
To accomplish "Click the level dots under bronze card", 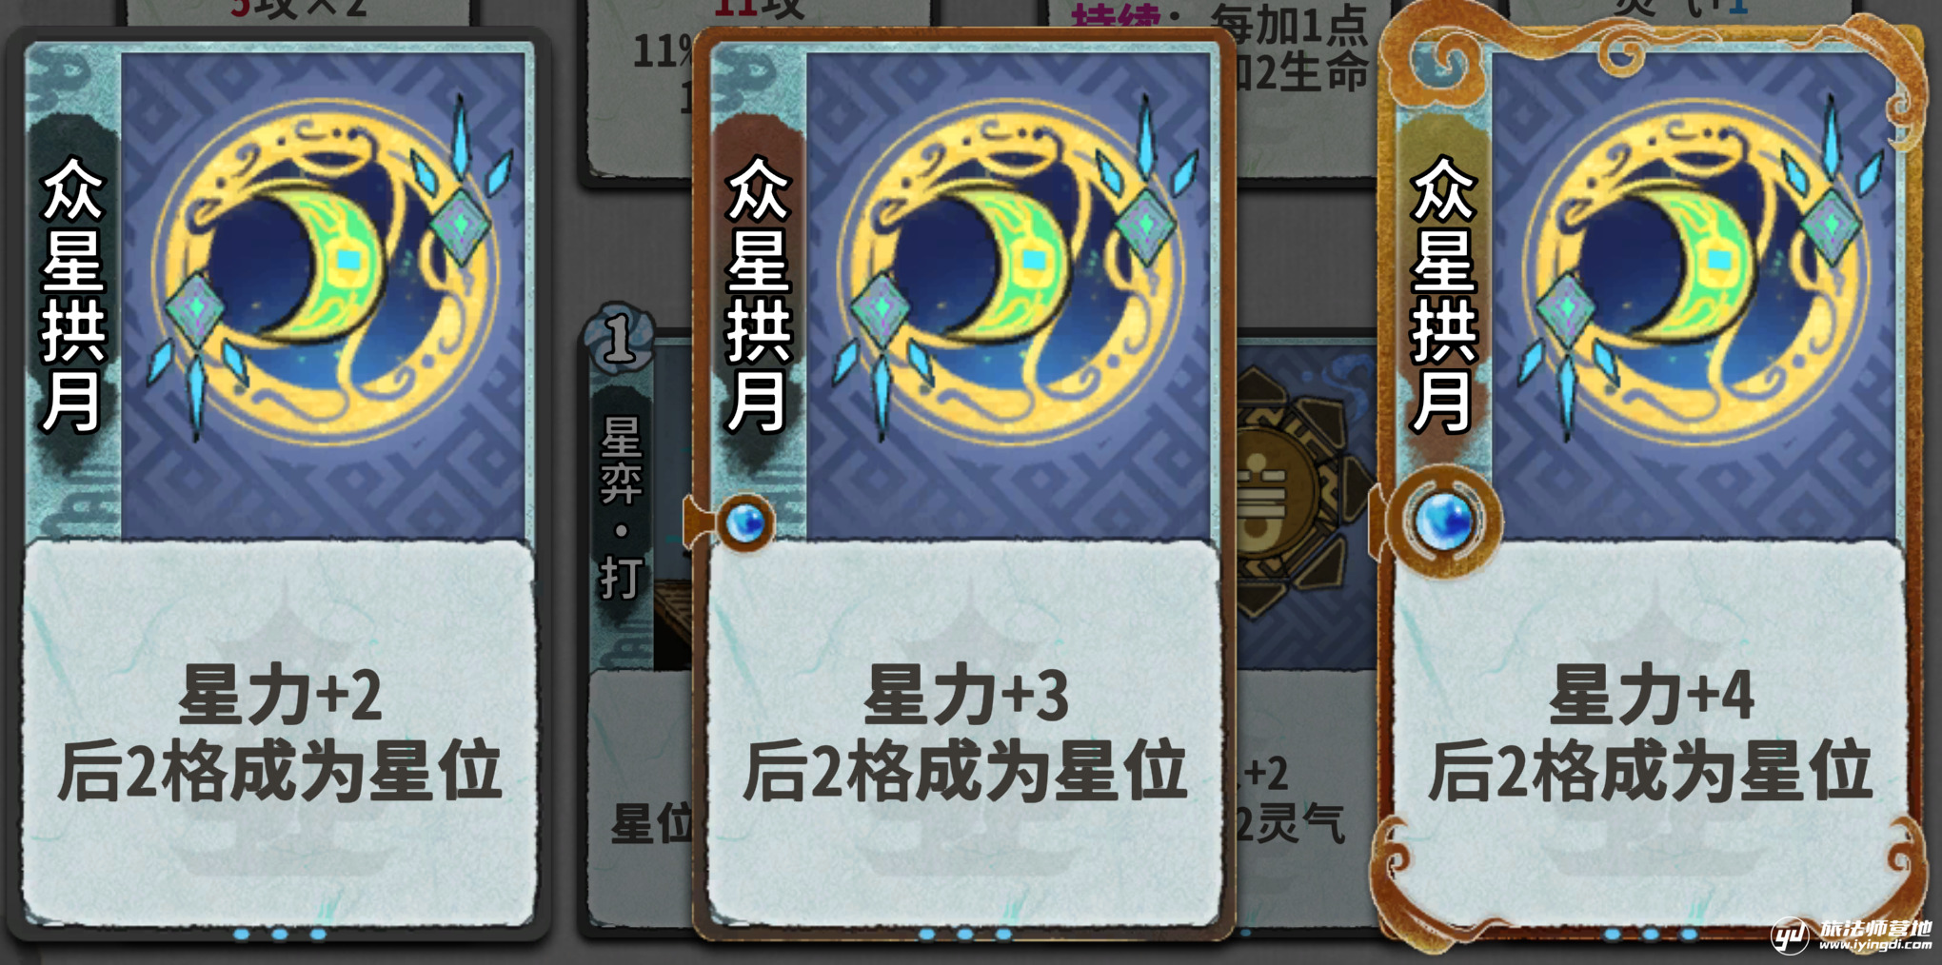I will (964, 935).
